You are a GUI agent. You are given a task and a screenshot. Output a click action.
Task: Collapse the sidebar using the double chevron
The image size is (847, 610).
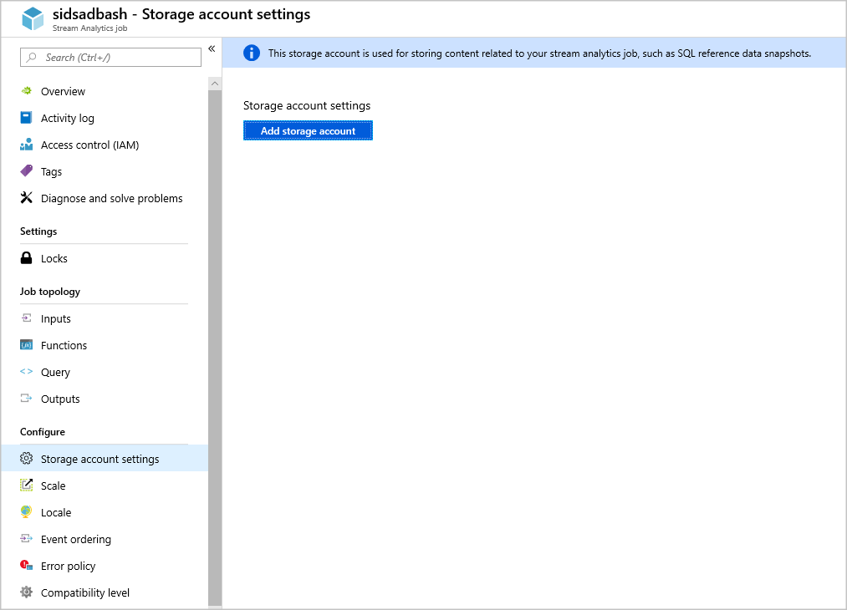pos(212,48)
